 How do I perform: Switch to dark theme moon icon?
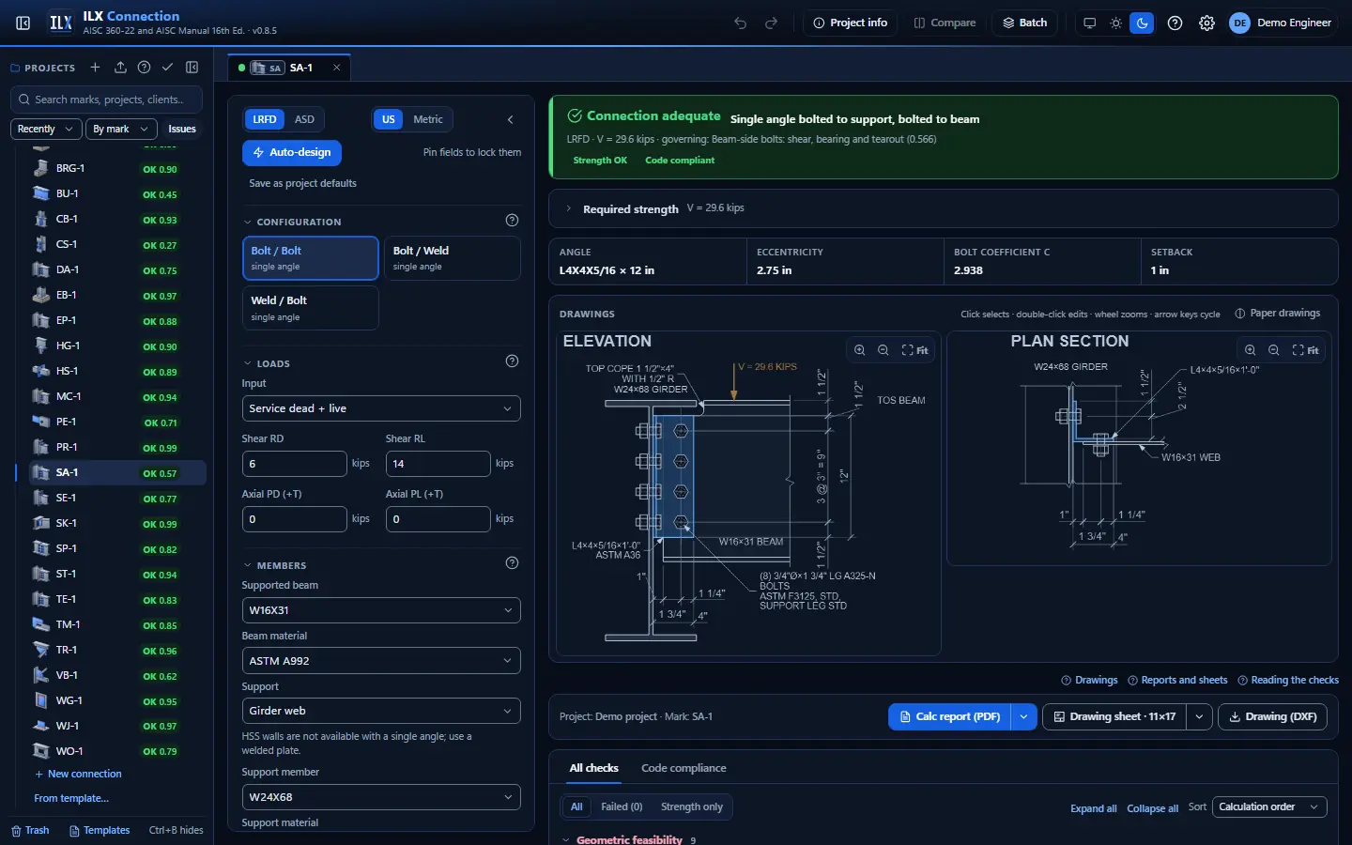pos(1142,23)
